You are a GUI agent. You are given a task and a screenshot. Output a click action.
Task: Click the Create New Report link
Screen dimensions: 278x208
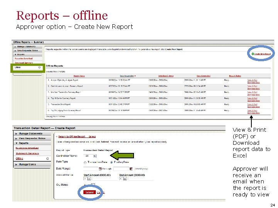[262, 54]
